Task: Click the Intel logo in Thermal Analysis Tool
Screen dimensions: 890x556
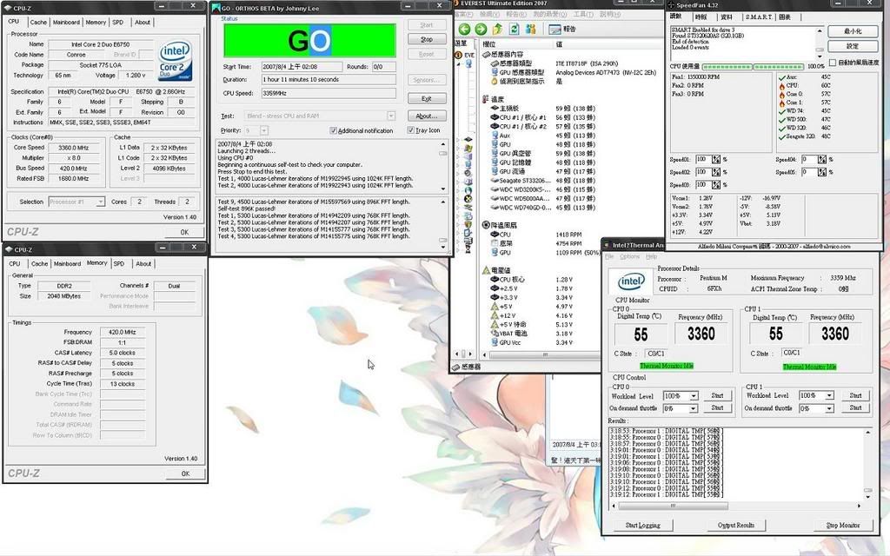Action: coord(630,281)
